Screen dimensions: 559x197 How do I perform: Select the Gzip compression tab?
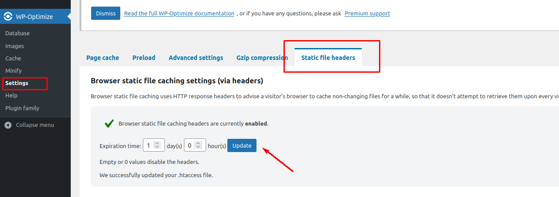pos(262,58)
